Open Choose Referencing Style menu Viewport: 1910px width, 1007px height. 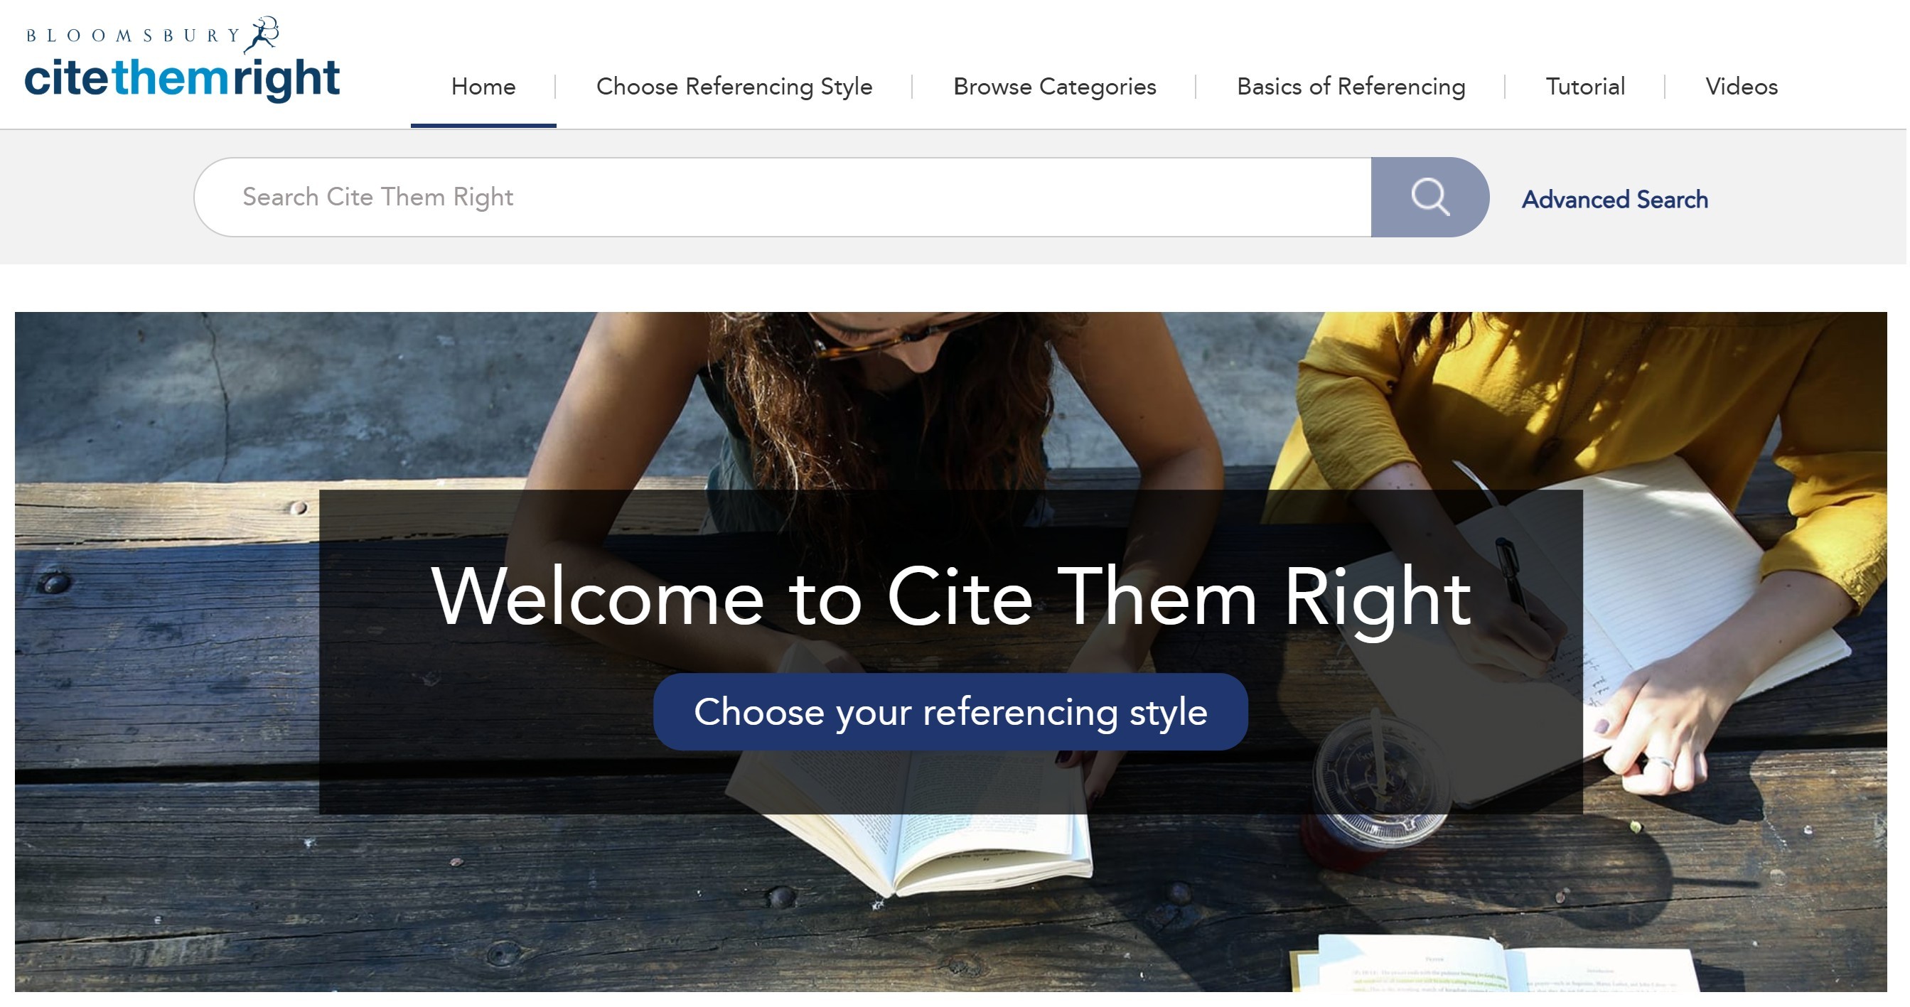734,87
